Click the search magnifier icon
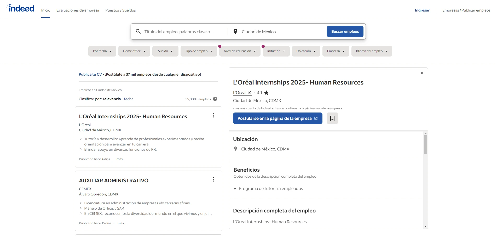 (138, 31)
